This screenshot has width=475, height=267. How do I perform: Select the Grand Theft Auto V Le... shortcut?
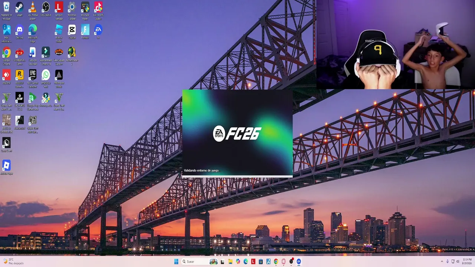pos(6,102)
